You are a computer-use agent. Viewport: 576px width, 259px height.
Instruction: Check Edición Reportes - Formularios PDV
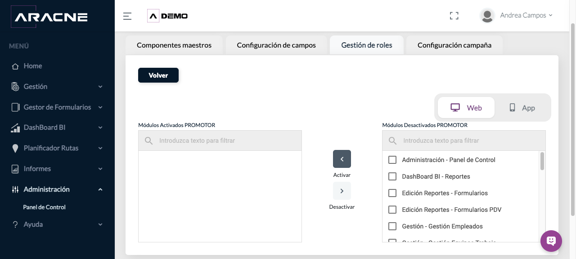pos(392,210)
